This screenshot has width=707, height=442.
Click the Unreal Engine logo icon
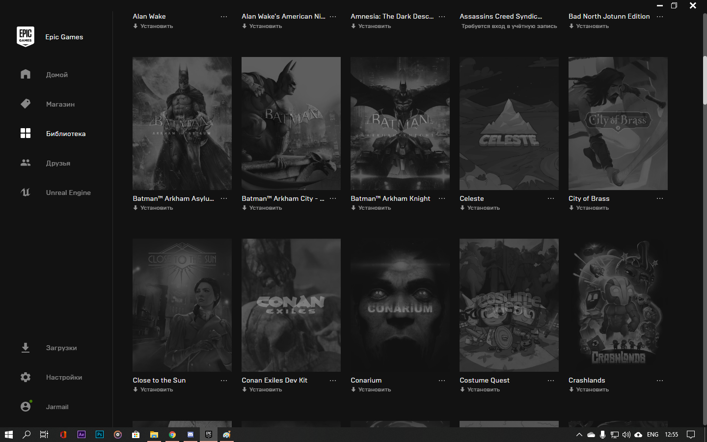point(26,192)
